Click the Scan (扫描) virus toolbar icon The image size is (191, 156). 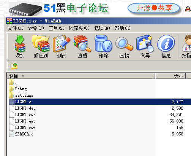186,46
